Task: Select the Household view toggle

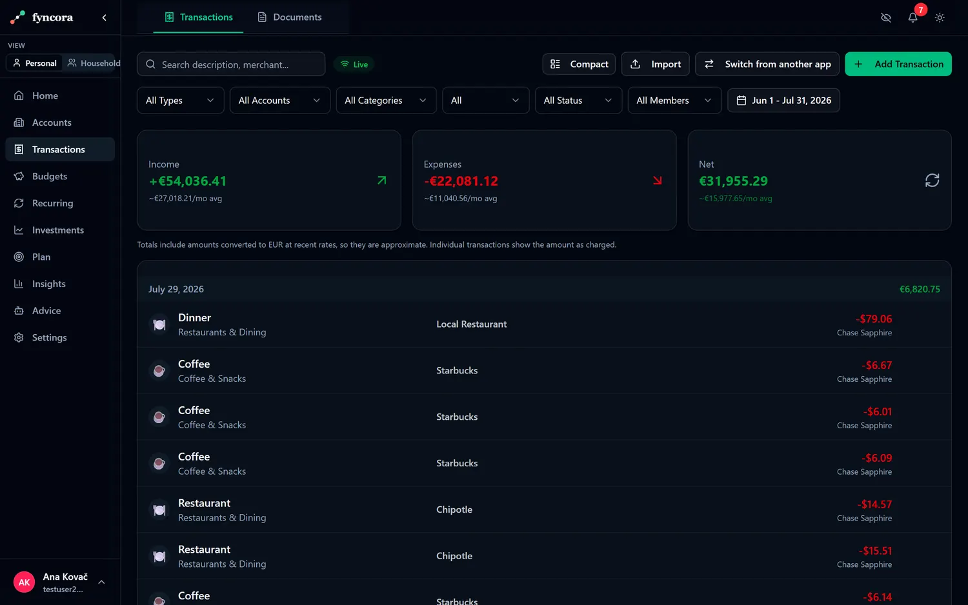Action: pos(94,63)
